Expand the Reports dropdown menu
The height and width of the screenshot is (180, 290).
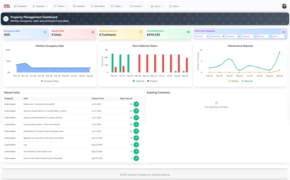[x=176, y=6]
